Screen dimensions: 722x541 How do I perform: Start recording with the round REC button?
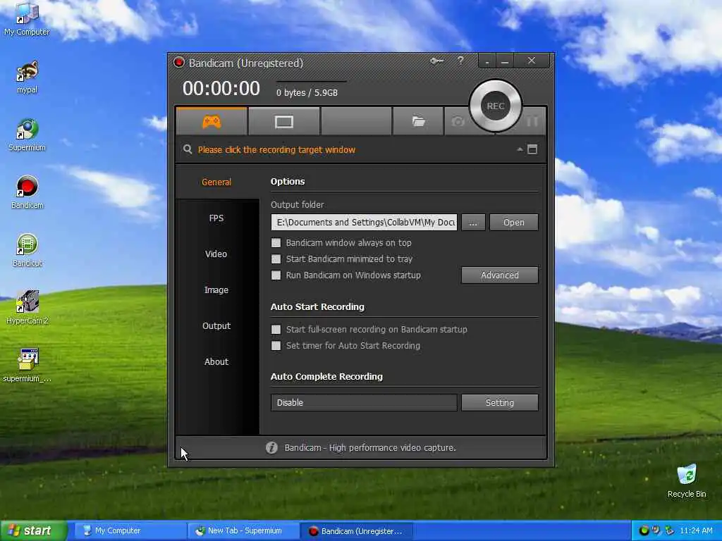coord(496,106)
